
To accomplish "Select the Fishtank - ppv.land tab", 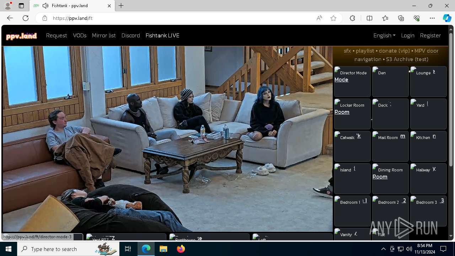I will 72,6.
